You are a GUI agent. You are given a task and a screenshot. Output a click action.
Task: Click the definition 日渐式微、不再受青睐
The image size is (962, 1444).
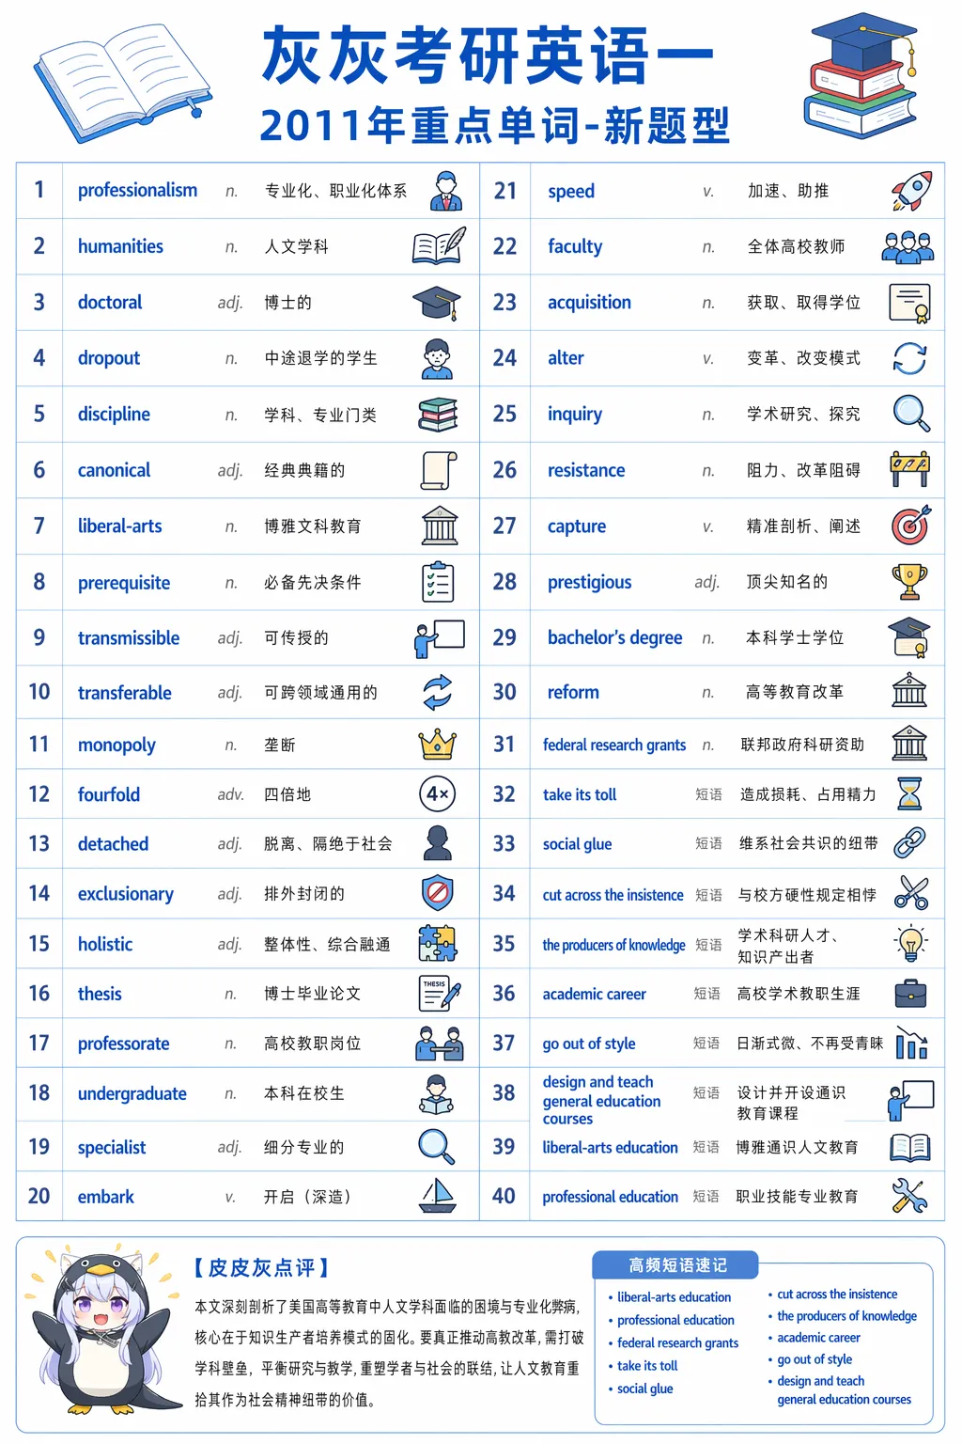point(810,1043)
